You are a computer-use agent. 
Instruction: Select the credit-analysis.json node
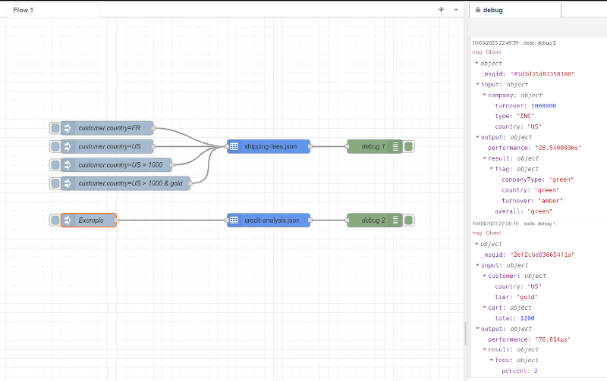[x=269, y=220]
